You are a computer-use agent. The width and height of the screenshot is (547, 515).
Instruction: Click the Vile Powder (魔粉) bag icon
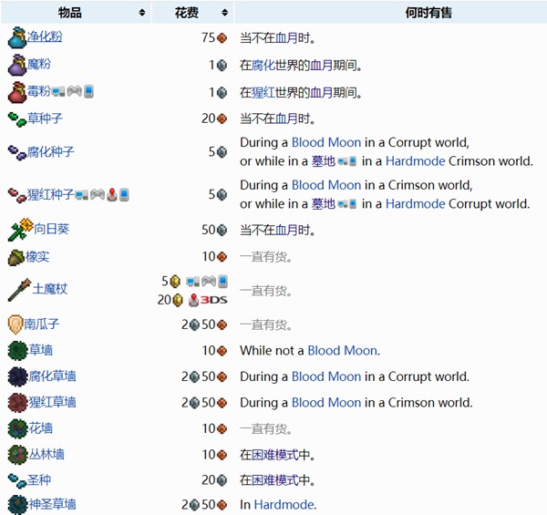[17, 65]
